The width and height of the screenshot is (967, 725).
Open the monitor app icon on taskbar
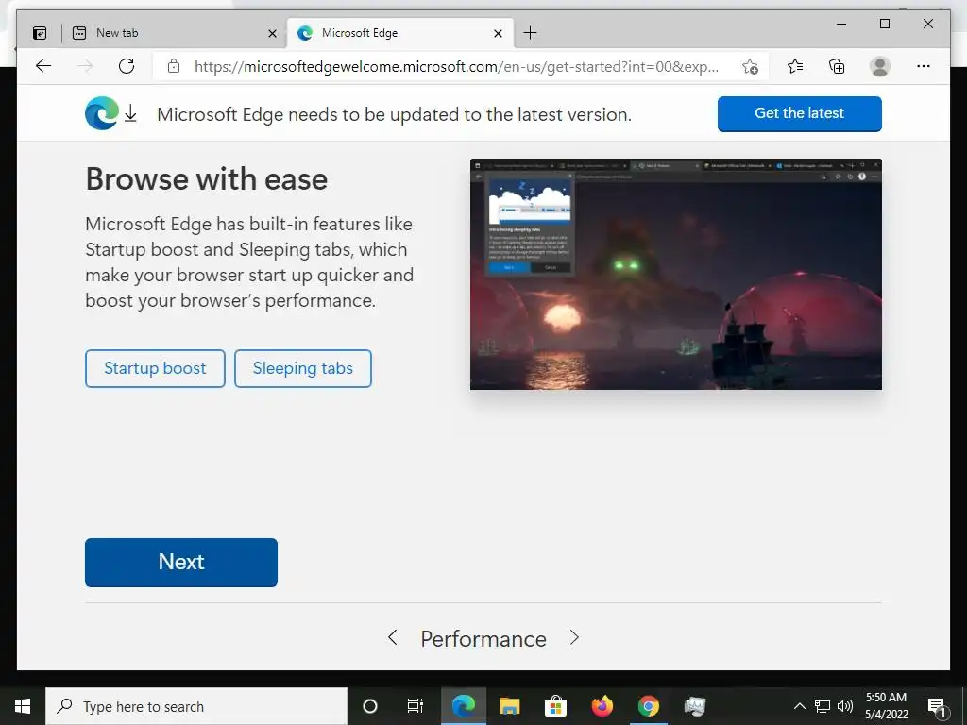tap(694, 706)
